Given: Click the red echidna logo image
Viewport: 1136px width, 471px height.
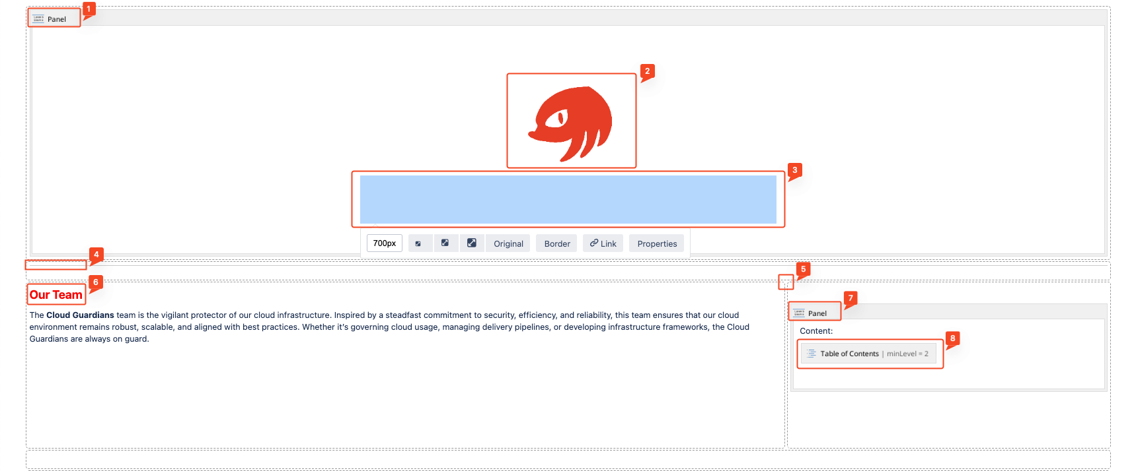Looking at the screenshot, I should tap(571, 121).
